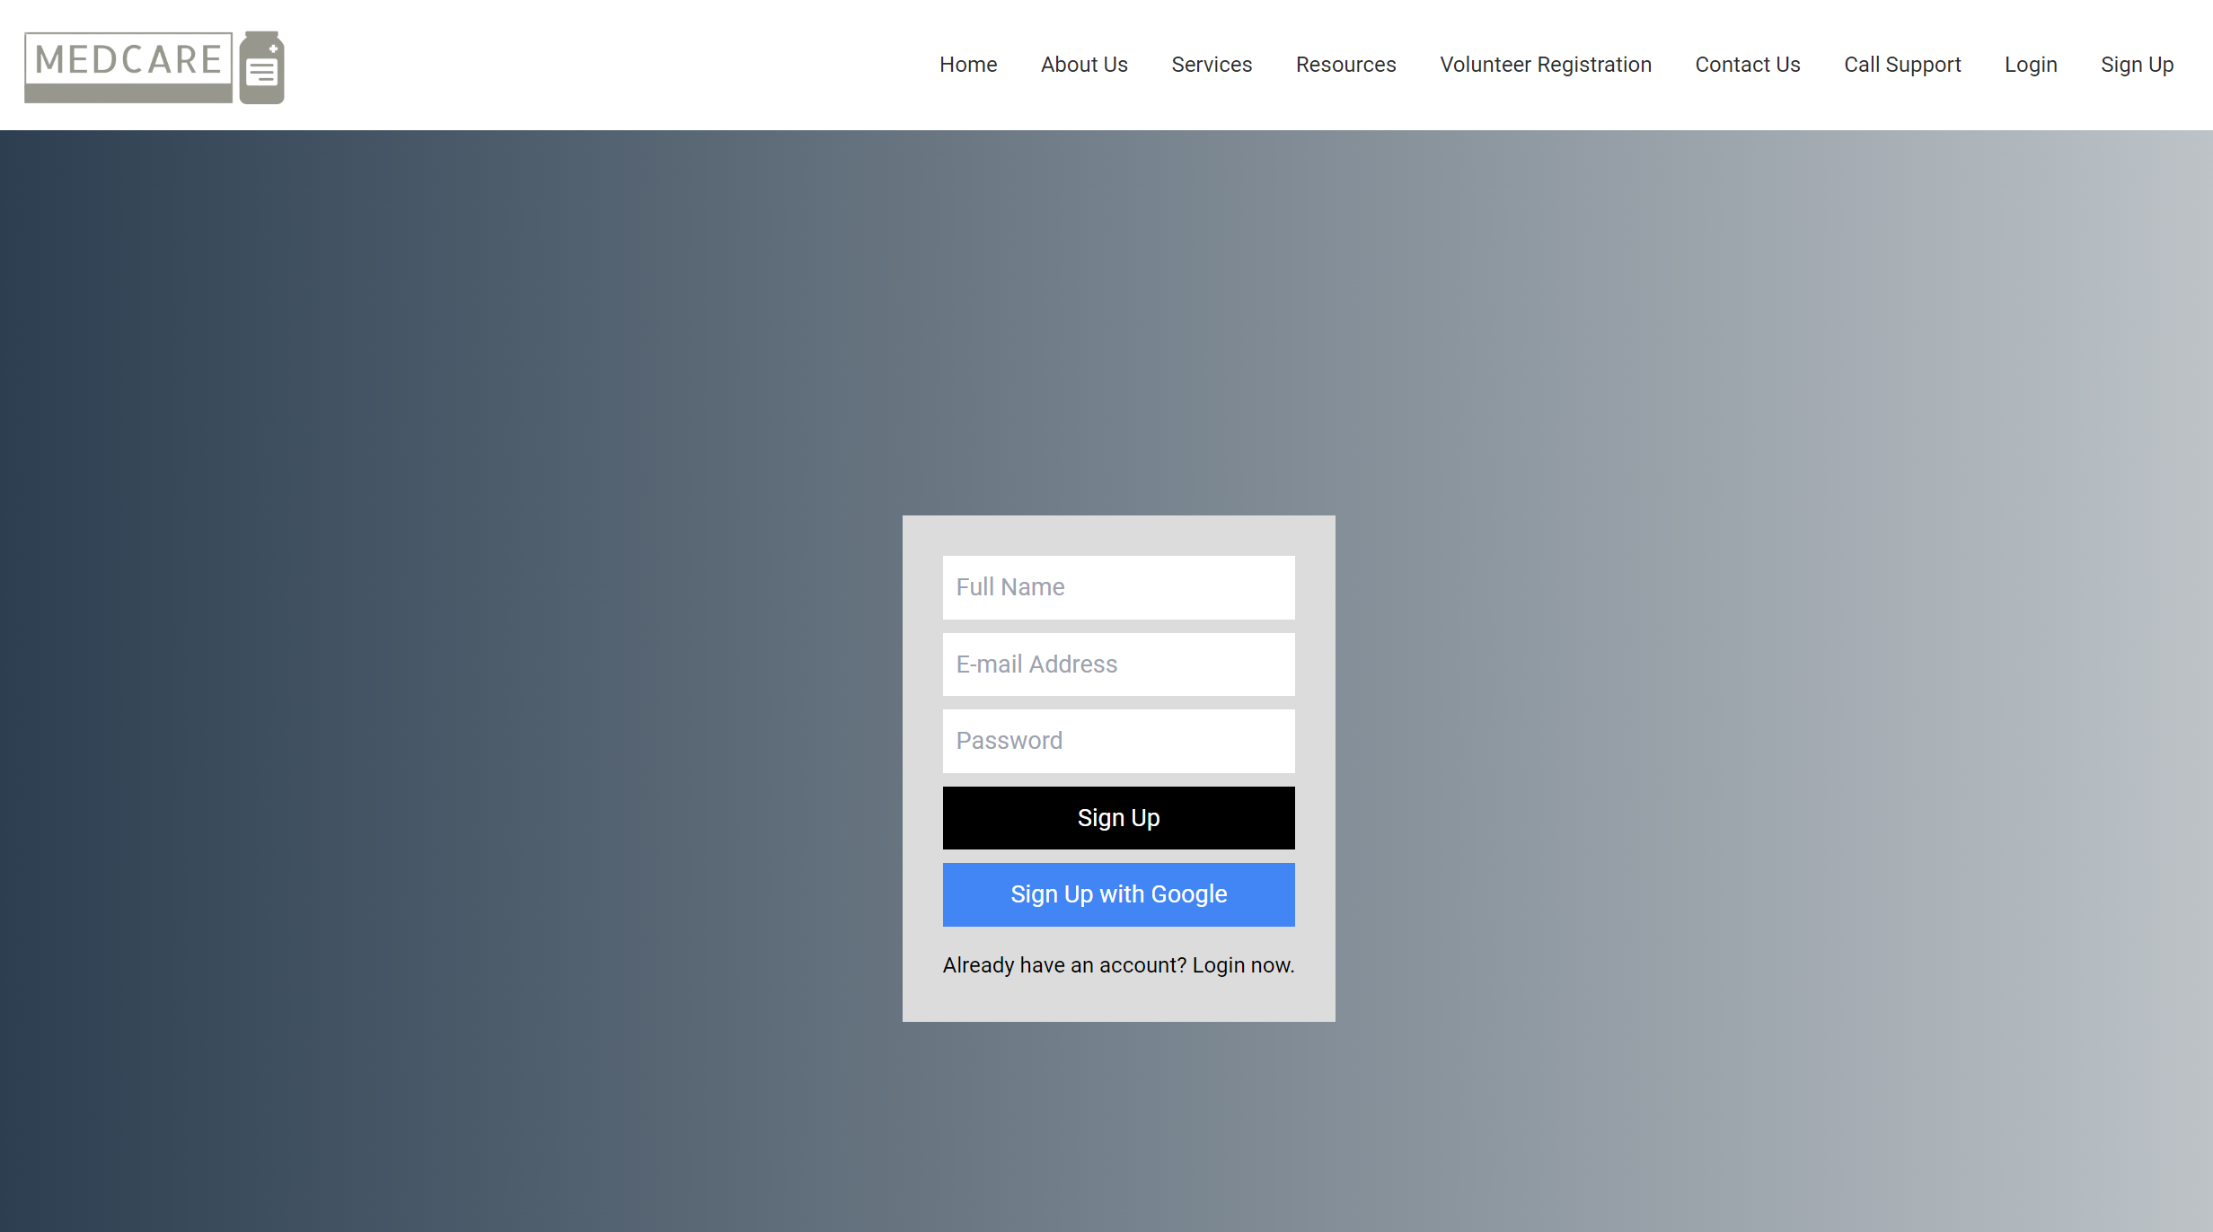Open the Home navigation link
This screenshot has width=2213, height=1232.
click(x=967, y=65)
